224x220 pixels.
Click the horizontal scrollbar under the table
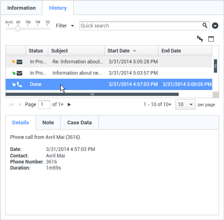click(92, 94)
